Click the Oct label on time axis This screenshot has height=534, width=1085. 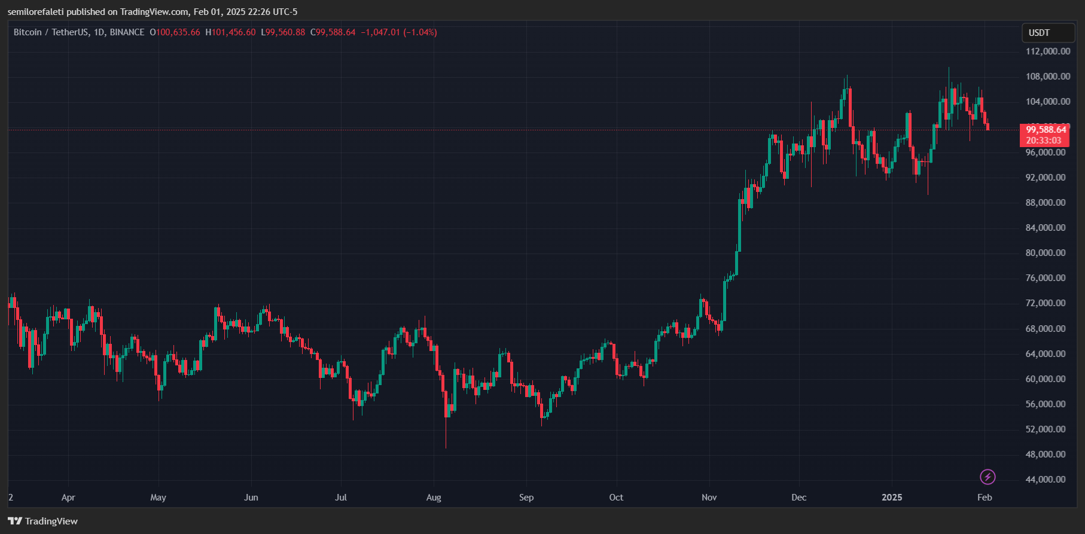616,498
